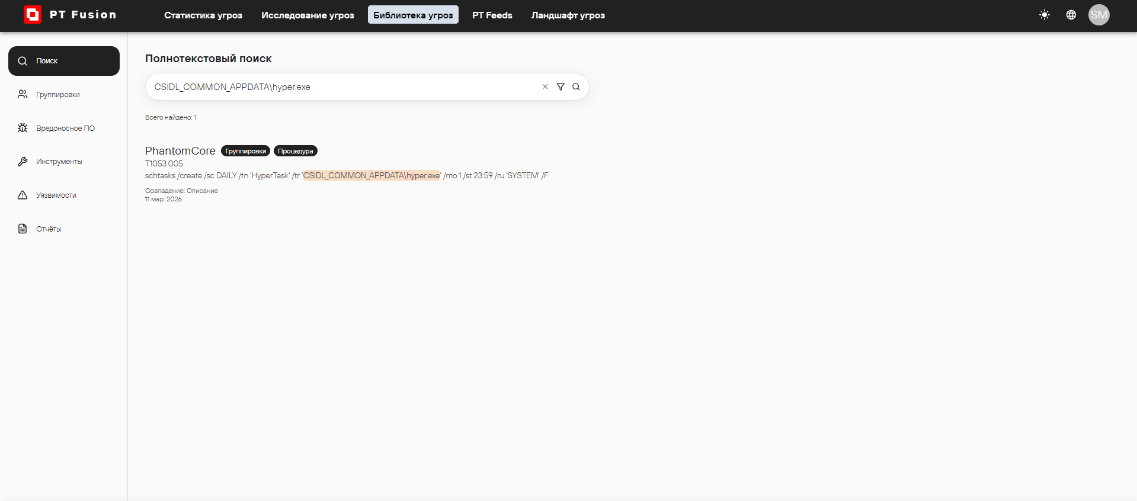Click the Поиск magnifier icon in sidebar
1137x501 pixels.
(x=23, y=61)
